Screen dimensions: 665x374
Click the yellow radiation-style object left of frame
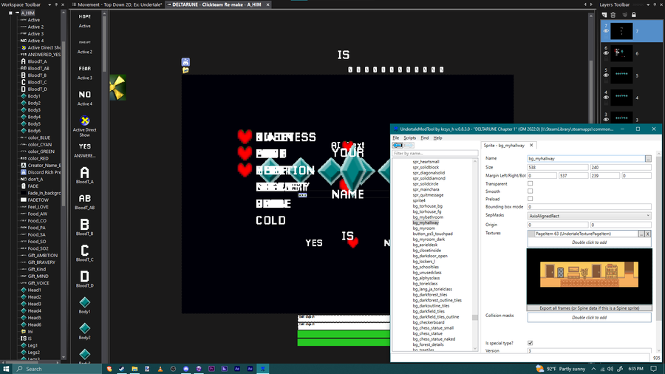117,87
